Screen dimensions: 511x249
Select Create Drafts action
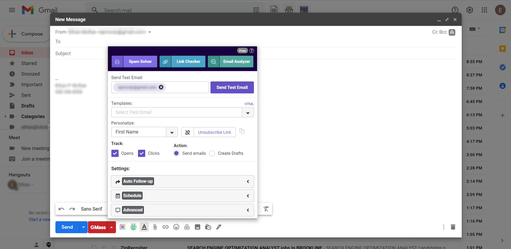[x=212, y=153]
